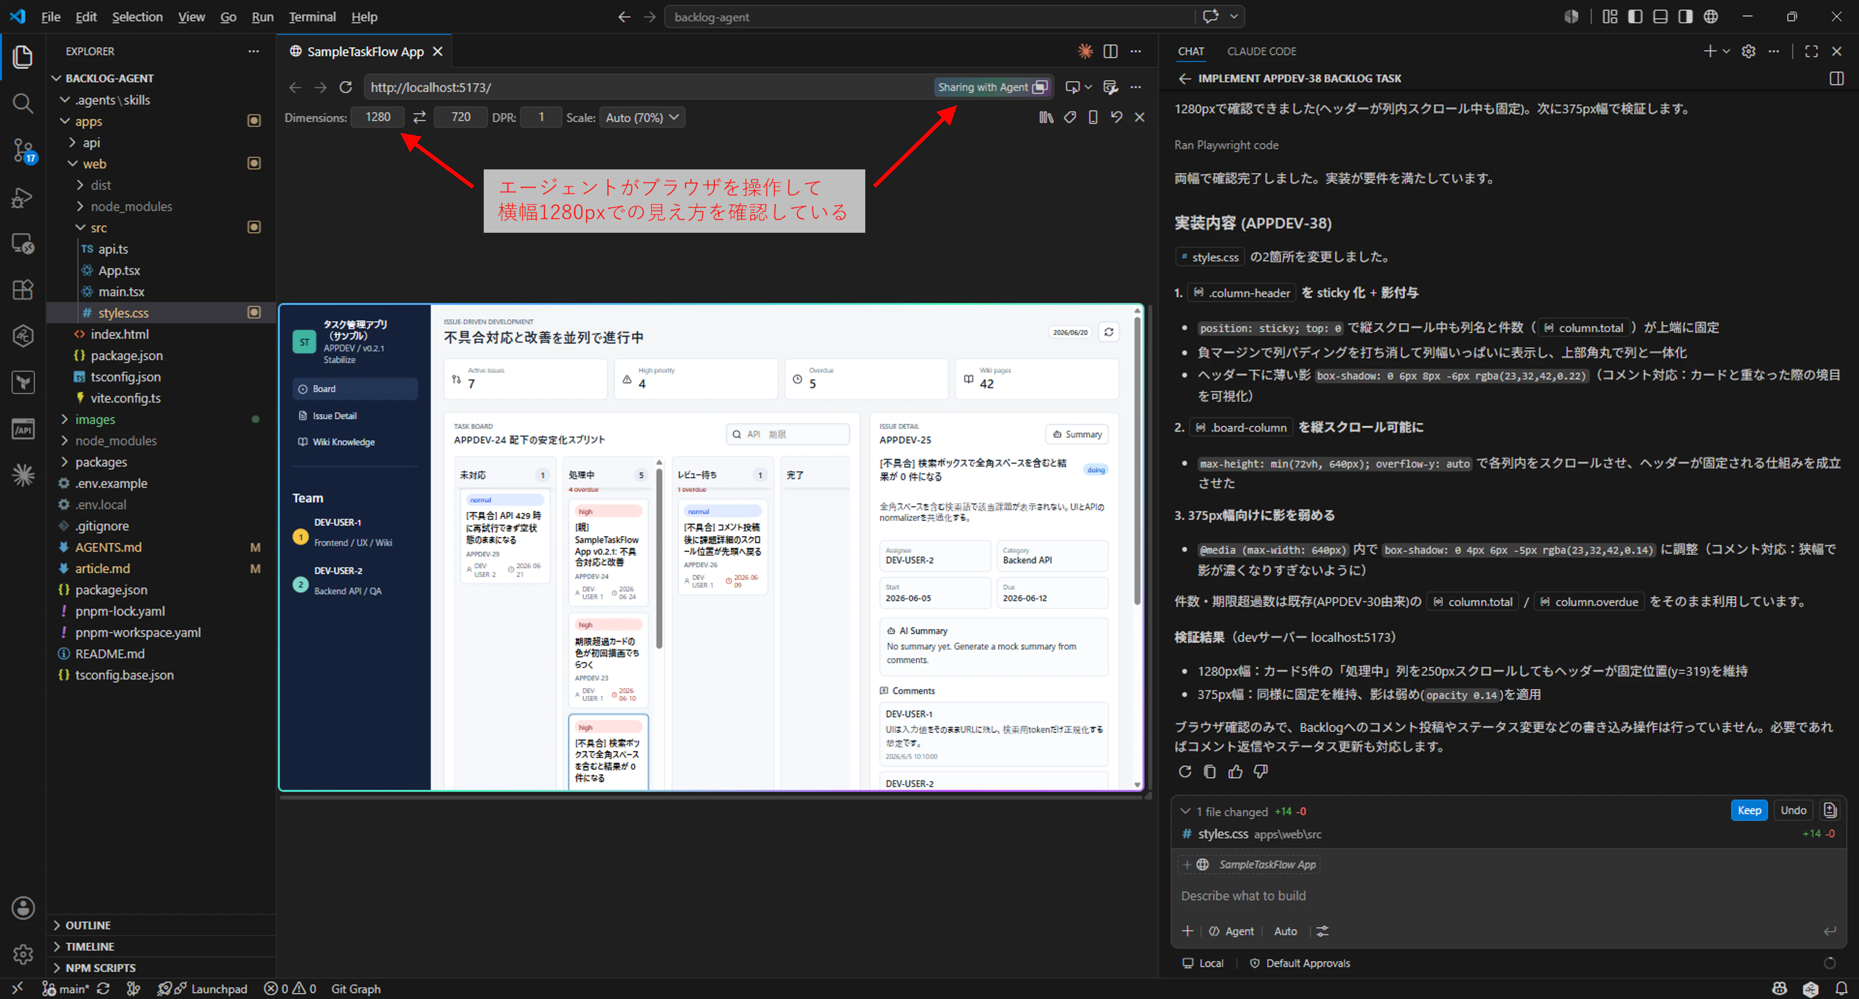Expand the api folder
Screen dimensions: 1859x999
[x=160, y=143]
